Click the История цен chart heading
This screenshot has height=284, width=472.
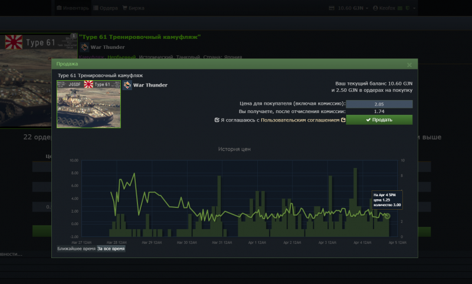pyautogui.click(x=234, y=149)
